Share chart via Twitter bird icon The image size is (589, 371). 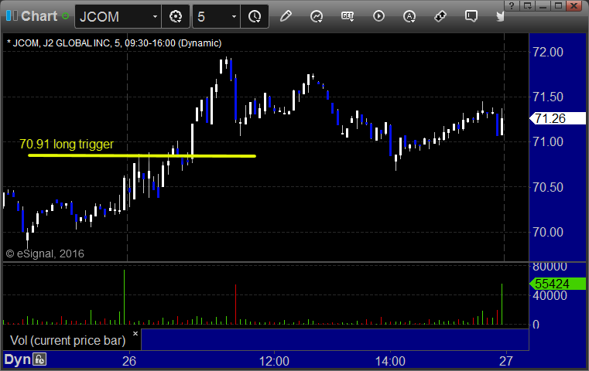pyautogui.click(x=500, y=16)
